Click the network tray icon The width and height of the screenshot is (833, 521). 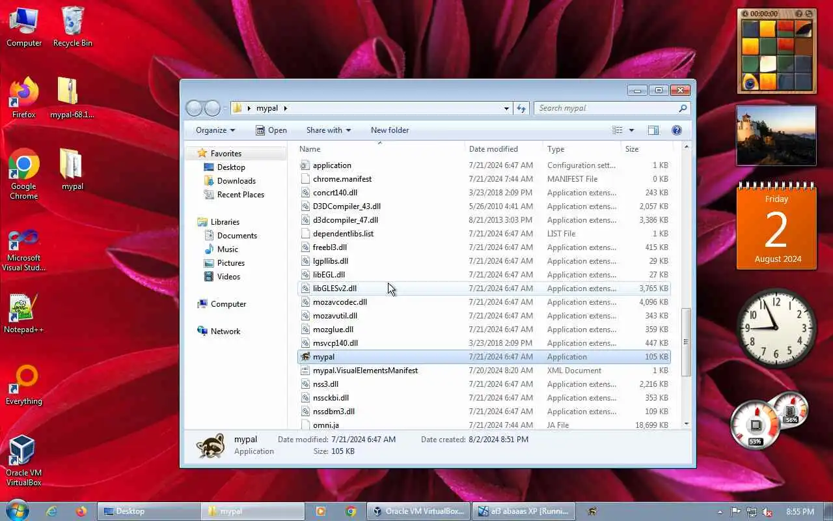(x=752, y=512)
